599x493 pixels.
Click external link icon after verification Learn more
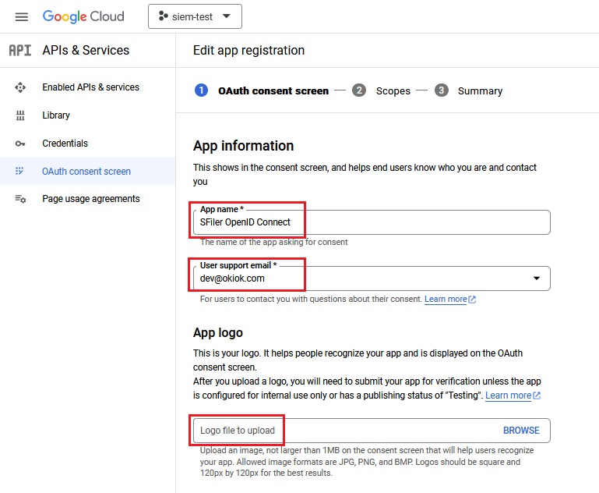[x=537, y=395]
